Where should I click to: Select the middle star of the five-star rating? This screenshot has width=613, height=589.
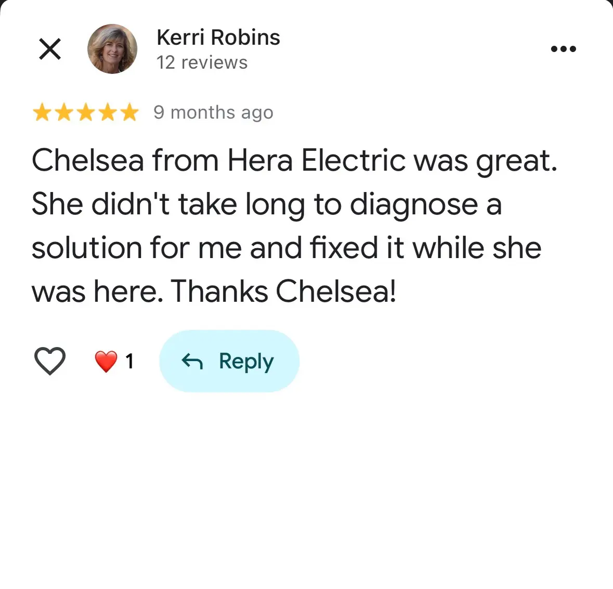(x=85, y=112)
